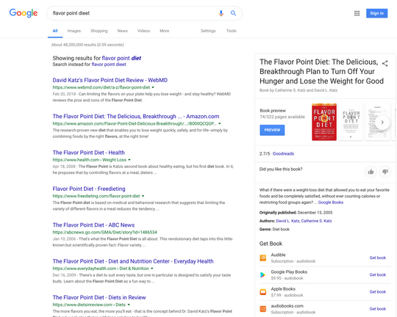The image size is (397, 317).
Task: Expand options for everydayhealth.com result URL
Action: [x=152, y=269]
